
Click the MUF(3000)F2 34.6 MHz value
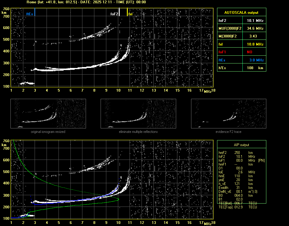(x=255, y=28)
